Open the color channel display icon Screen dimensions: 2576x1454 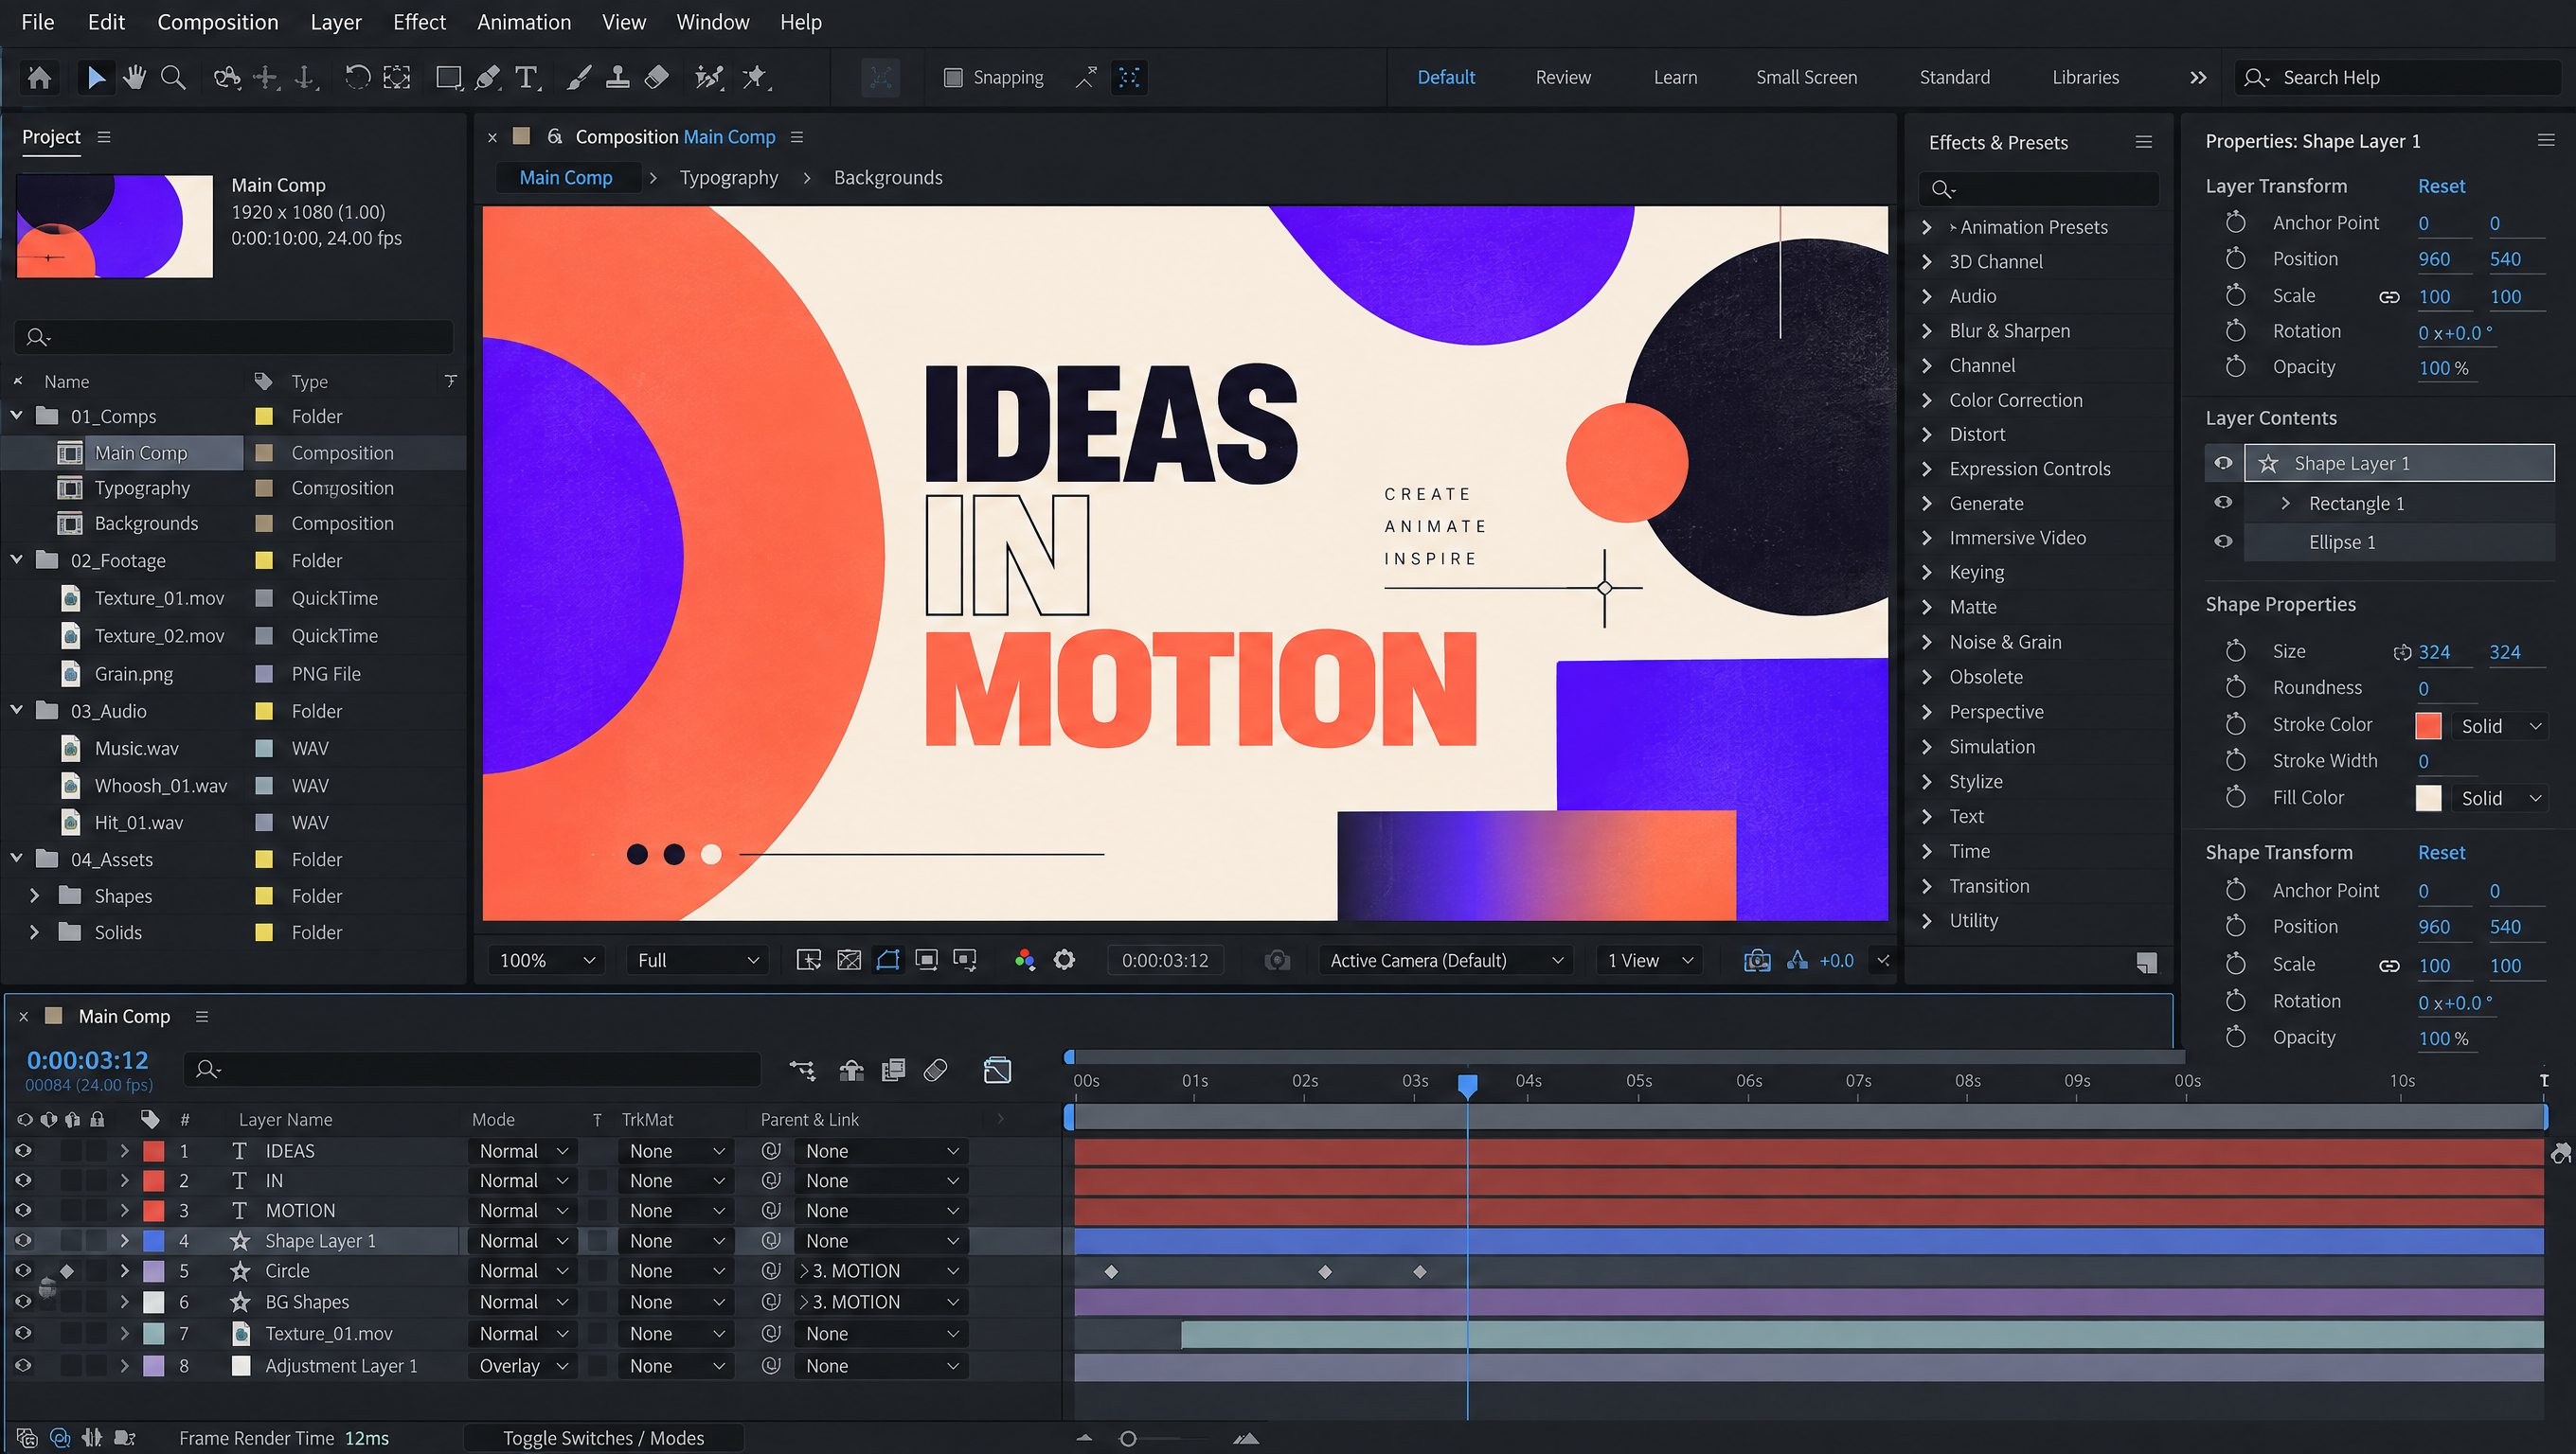coord(1024,960)
